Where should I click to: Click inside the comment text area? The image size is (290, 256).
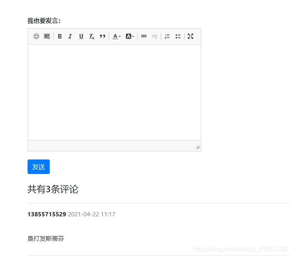tap(114, 92)
